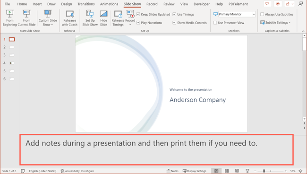Open the Developer tab

point(202,4)
